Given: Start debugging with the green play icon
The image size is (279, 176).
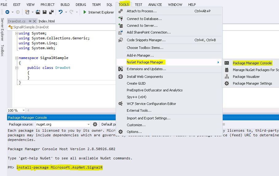Looking at the screenshot, I should [x=85, y=12].
